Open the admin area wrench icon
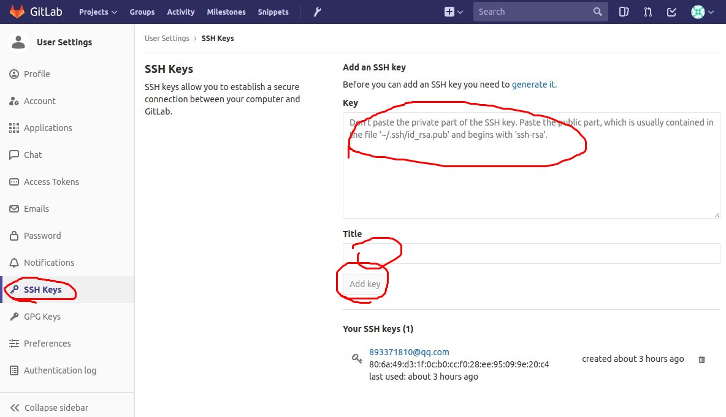The height and width of the screenshot is (417, 726). pos(317,12)
